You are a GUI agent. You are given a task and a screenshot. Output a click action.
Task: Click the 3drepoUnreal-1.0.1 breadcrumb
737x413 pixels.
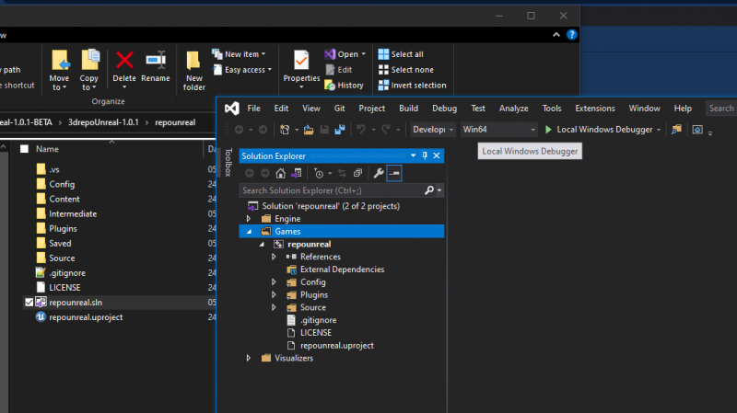point(103,122)
